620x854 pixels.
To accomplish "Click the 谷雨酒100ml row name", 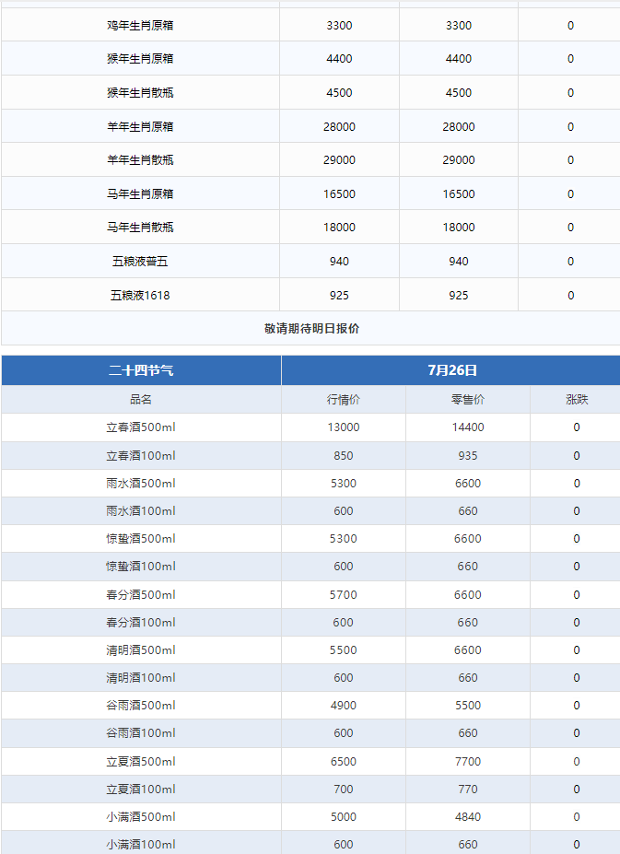I will point(141,733).
